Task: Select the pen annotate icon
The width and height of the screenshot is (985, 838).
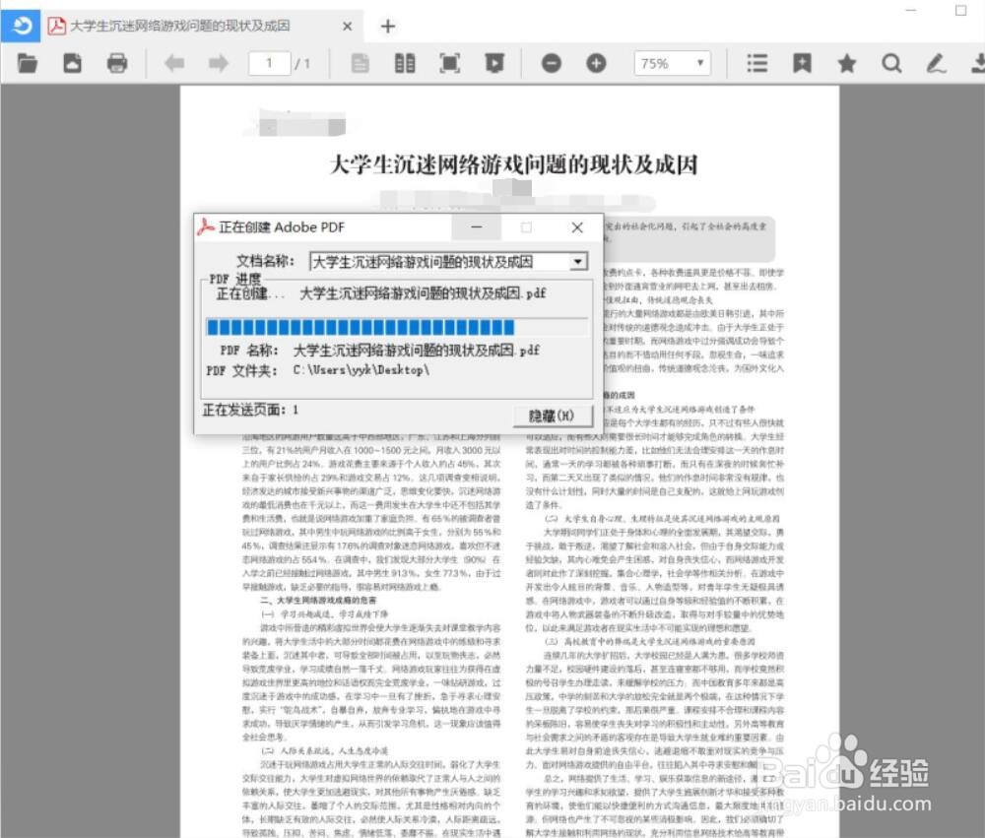Action: [x=936, y=63]
